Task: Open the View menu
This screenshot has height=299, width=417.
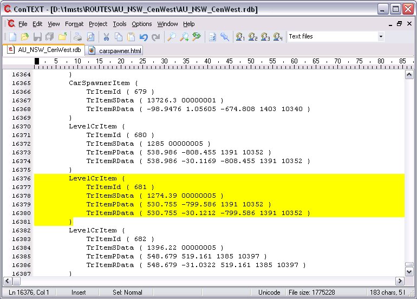Action: pyautogui.click(x=54, y=24)
